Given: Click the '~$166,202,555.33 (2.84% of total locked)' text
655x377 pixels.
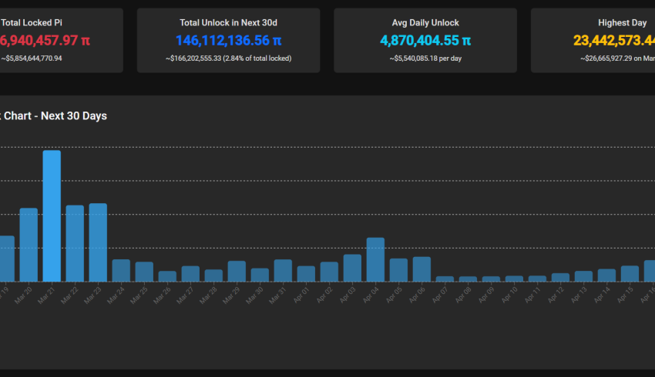Looking at the screenshot, I should (x=229, y=58).
